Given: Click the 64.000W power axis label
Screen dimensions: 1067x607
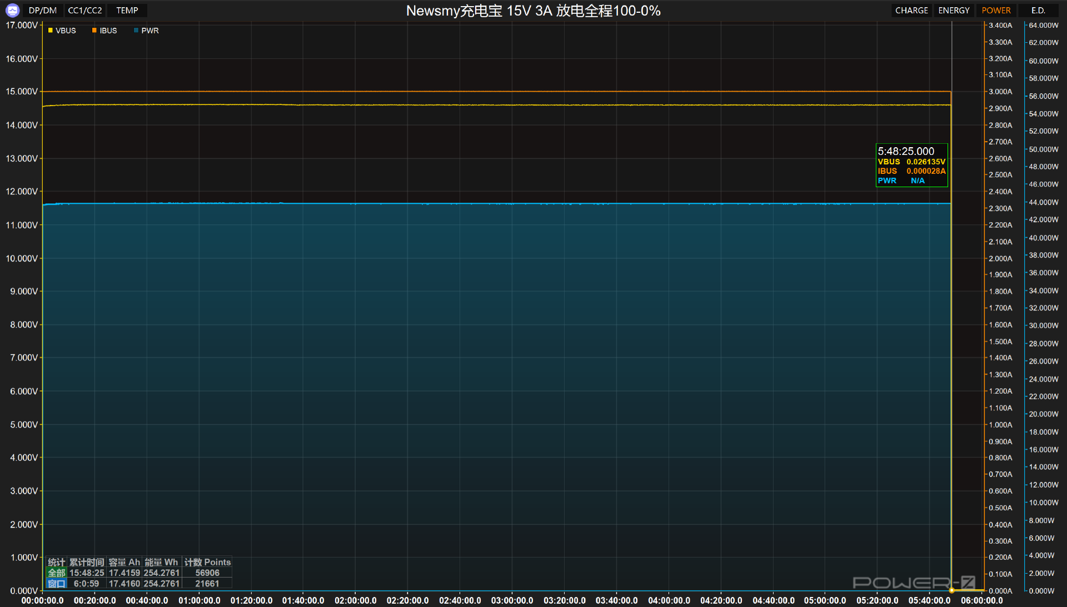Looking at the screenshot, I should tap(1044, 25).
